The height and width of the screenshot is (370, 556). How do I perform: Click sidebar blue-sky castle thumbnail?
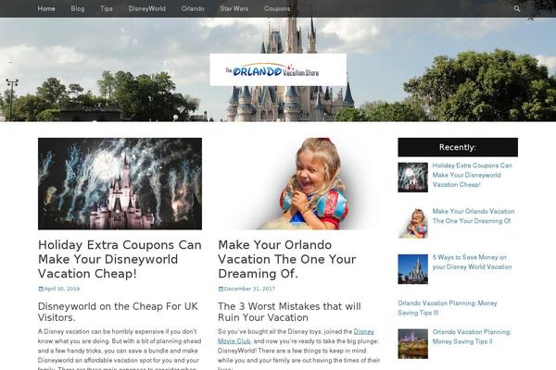412,269
